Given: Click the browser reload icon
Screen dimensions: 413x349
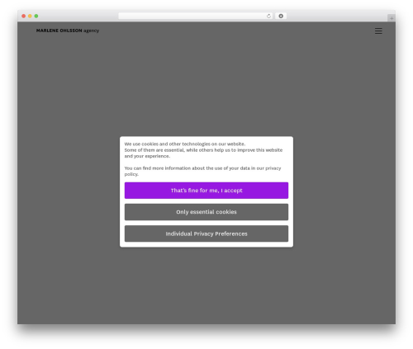Looking at the screenshot, I should coord(268,16).
